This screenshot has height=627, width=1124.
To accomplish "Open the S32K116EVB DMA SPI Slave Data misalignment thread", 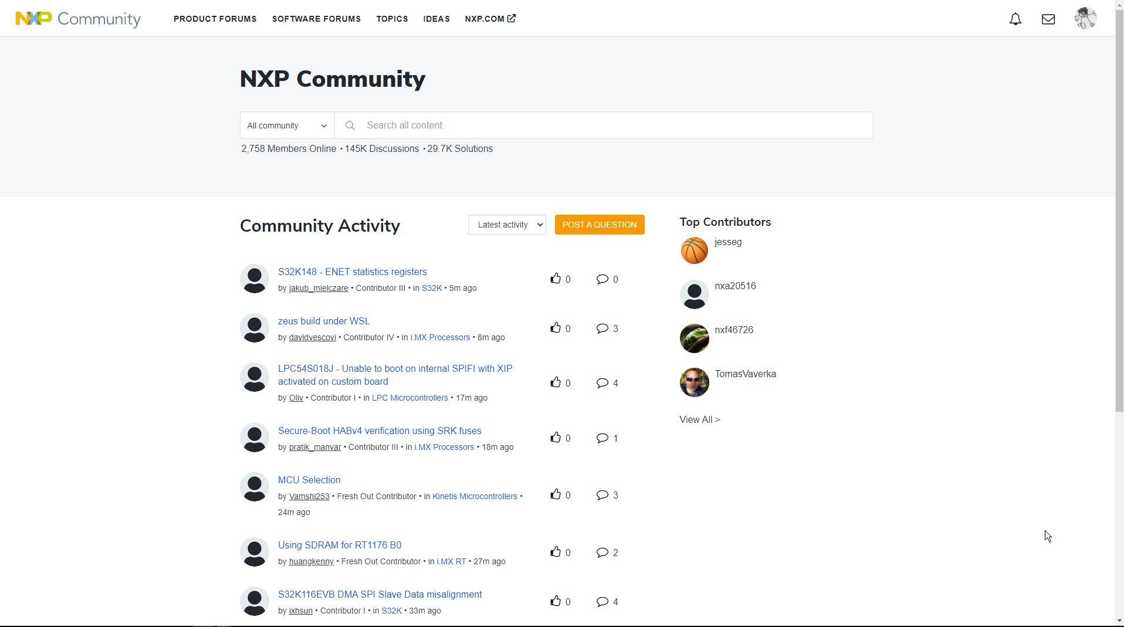I will (x=380, y=594).
